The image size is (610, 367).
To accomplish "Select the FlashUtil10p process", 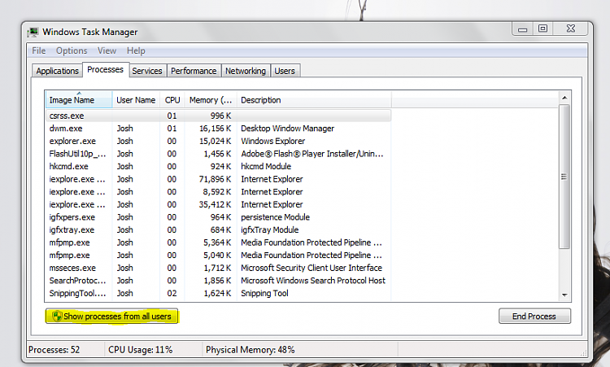I will 218,154.
